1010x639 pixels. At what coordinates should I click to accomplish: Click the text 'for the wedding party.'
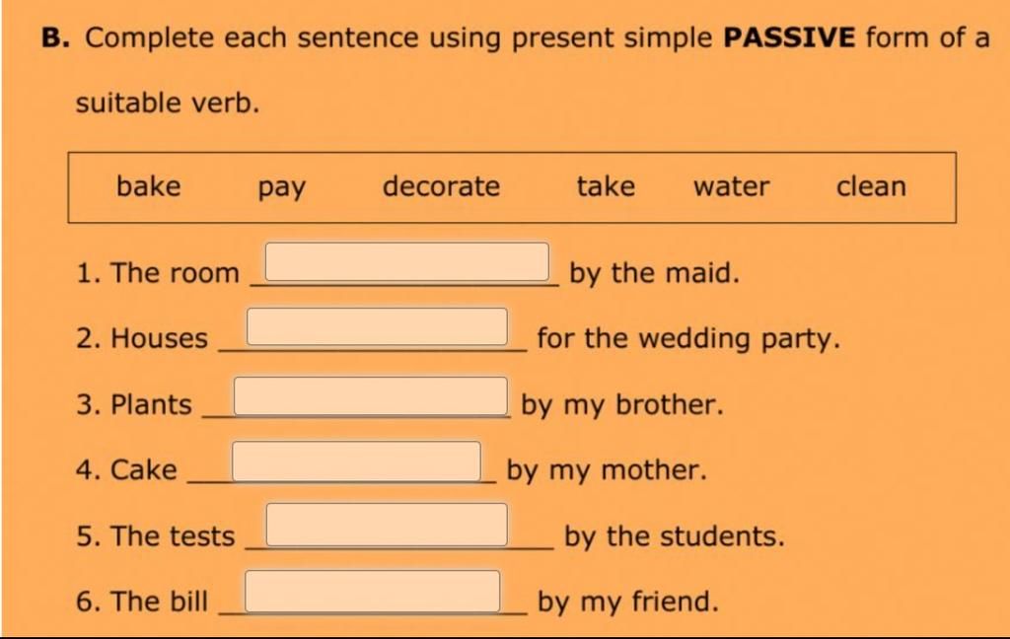click(688, 339)
